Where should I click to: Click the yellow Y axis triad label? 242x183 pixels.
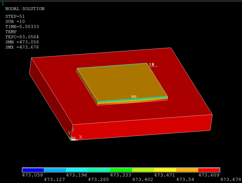pos(69,133)
